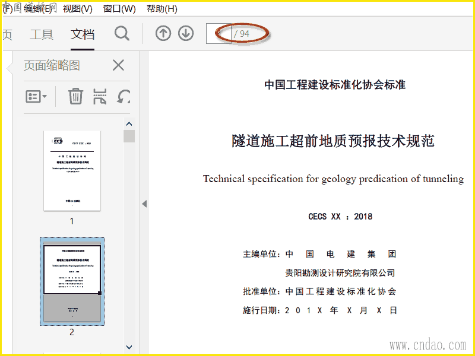Open the 帮助(H) menu
Screen dimensions: 475x356
(x=161, y=8)
